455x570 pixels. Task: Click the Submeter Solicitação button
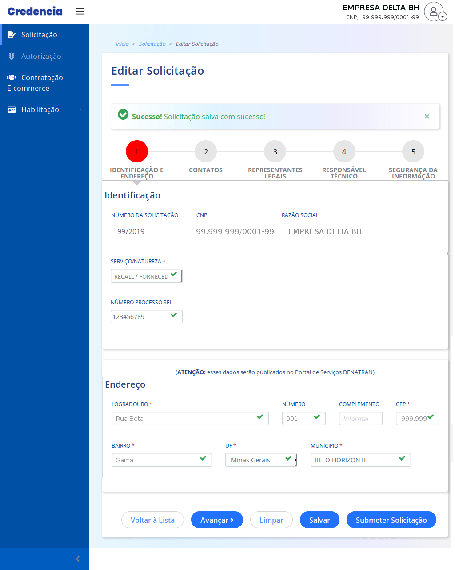tap(391, 520)
